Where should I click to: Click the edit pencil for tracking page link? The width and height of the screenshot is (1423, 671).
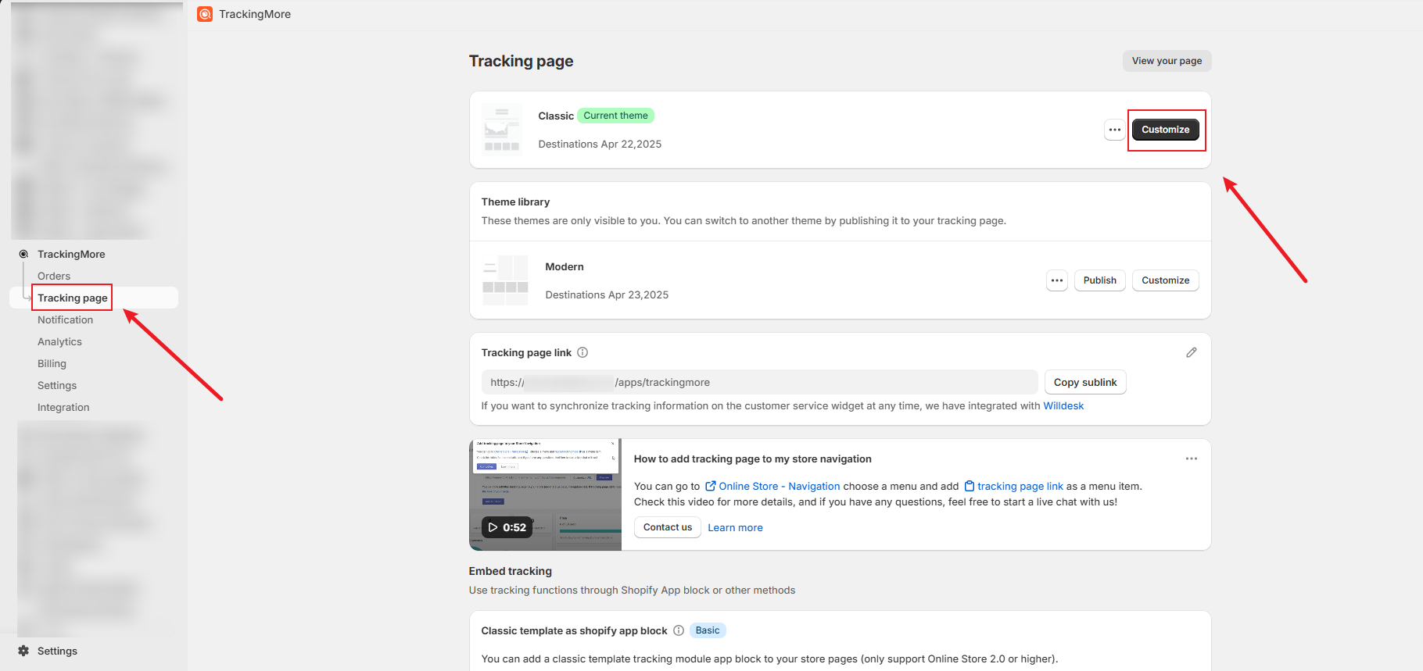point(1191,352)
